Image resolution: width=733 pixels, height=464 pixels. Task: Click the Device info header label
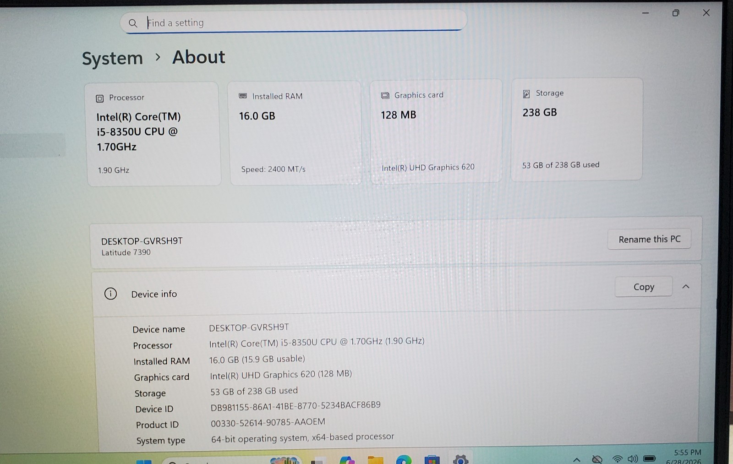point(154,294)
